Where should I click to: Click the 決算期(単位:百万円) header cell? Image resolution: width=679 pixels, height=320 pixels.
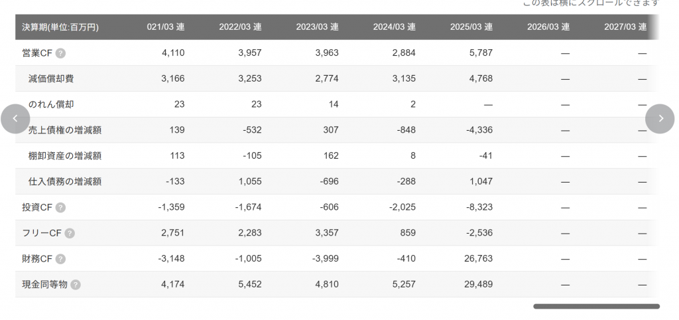pyautogui.click(x=60, y=27)
